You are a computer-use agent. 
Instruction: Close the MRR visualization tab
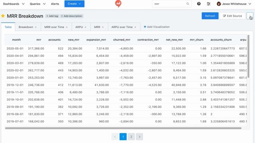click(103, 27)
